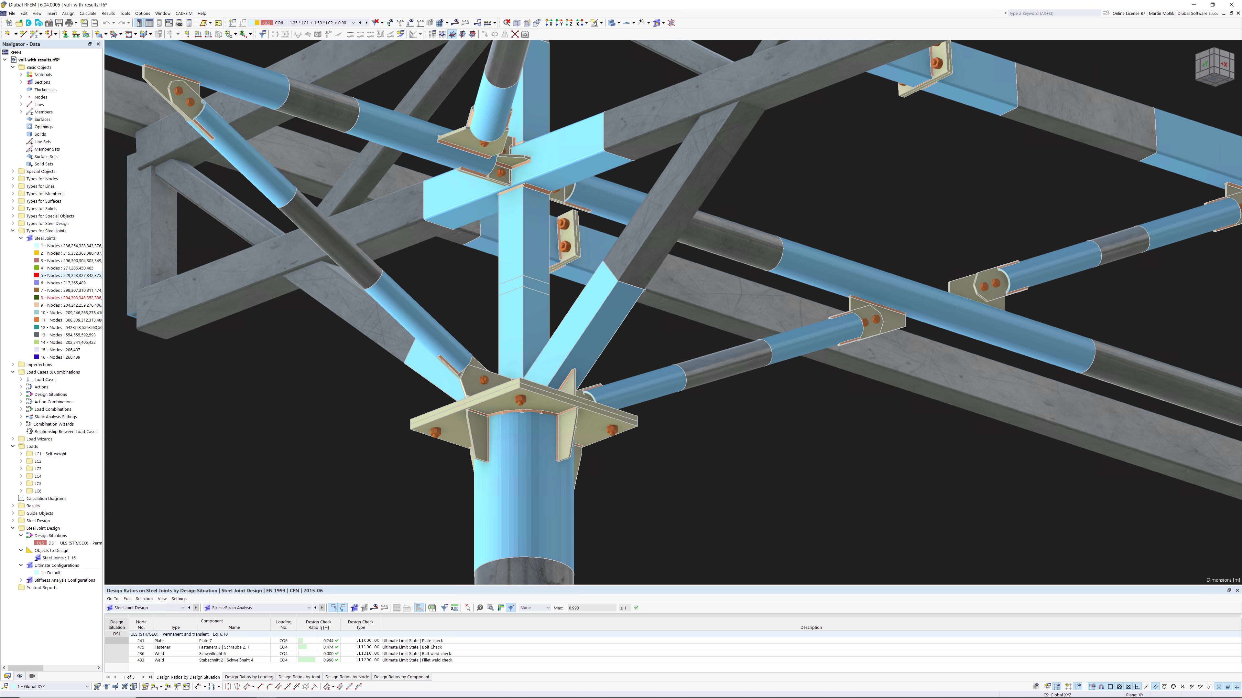The height and width of the screenshot is (698, 1242).
Task: Open the CAD-BIM menu
Action: (184, 13)
